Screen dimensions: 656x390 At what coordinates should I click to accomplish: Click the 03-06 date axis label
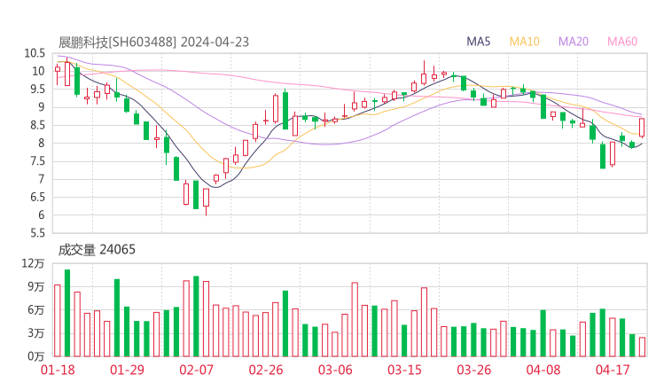click(x=335, y=370)
